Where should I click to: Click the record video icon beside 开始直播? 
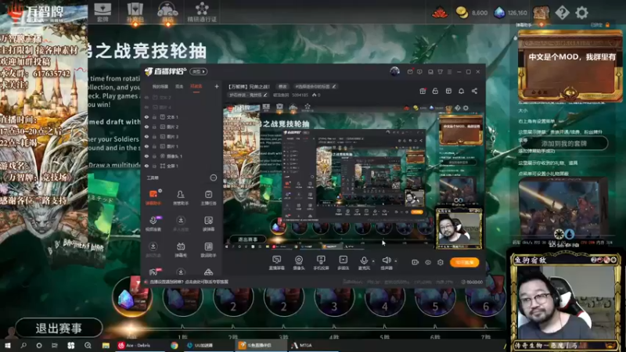tap(416, 262)
